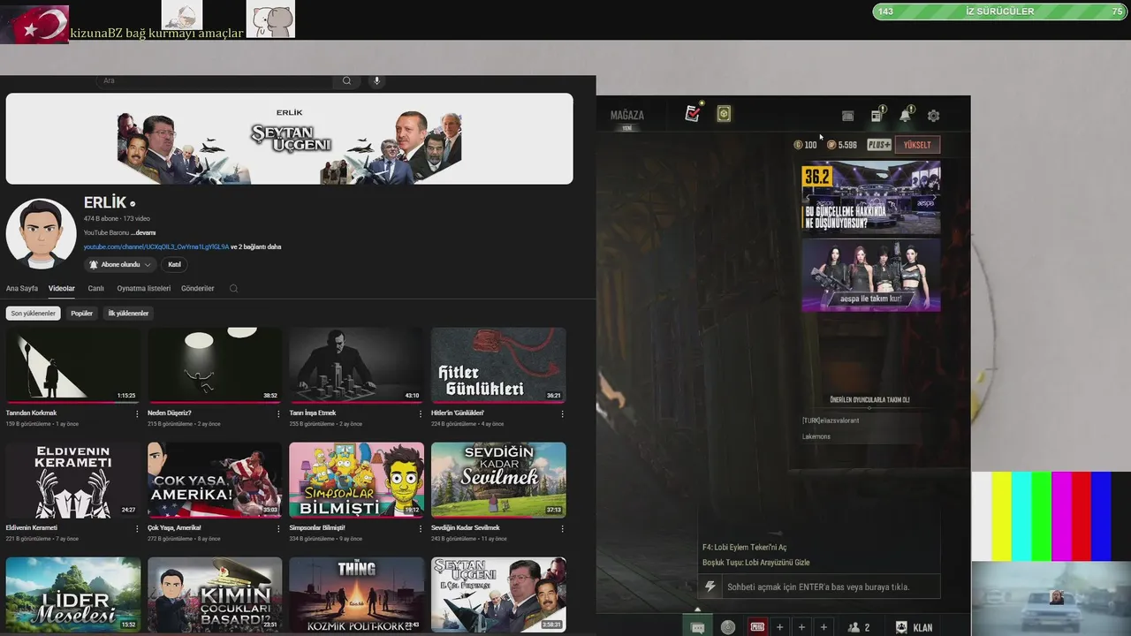Image resolution: width=1131 pixels, height=636 pixels.
Task: Open the Gönderiler tab
Action: coord(198,288)
